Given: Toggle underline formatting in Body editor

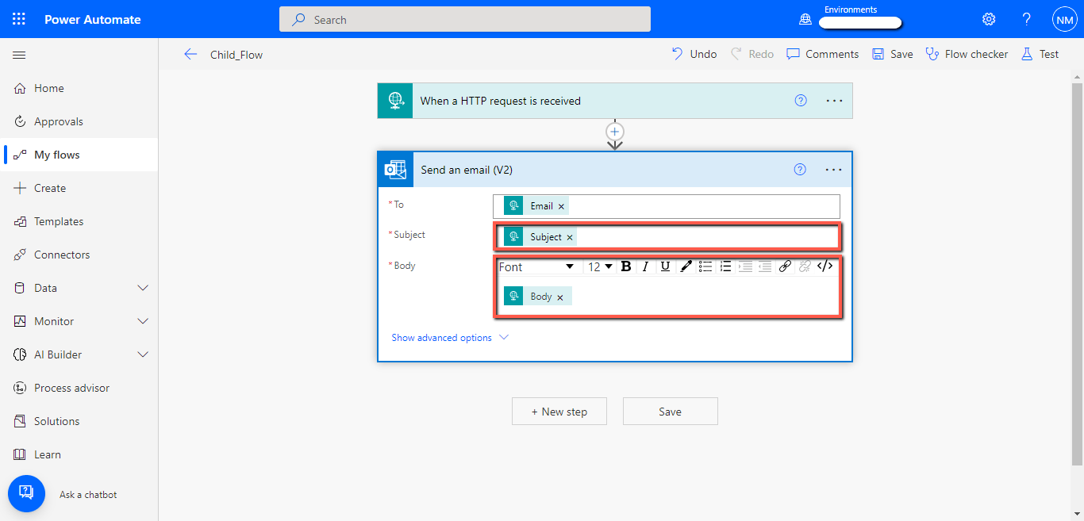Looking at the screenshot, I should click(666, 266).
